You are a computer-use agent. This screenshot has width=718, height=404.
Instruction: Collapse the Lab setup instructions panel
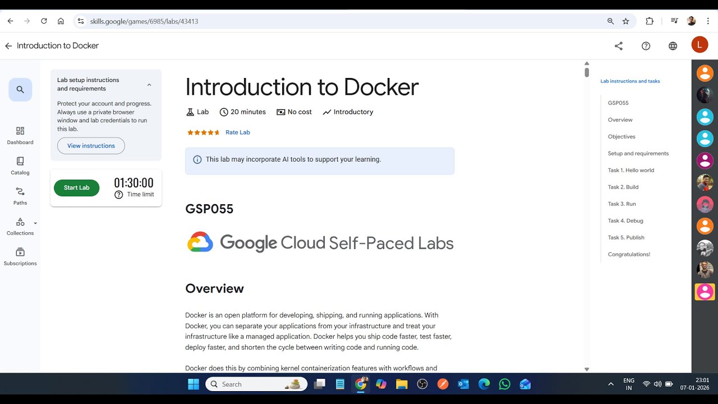click(149, 85)
